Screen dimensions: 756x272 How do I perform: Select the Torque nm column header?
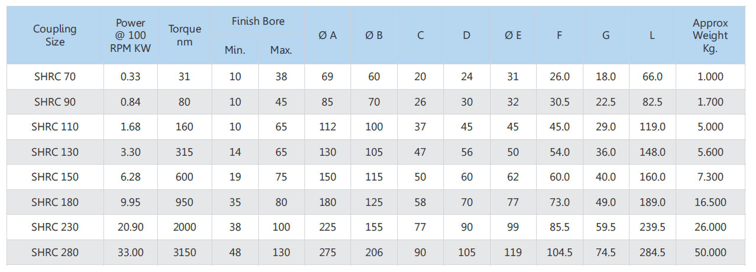pyautogui.click(x=184, y=35)
